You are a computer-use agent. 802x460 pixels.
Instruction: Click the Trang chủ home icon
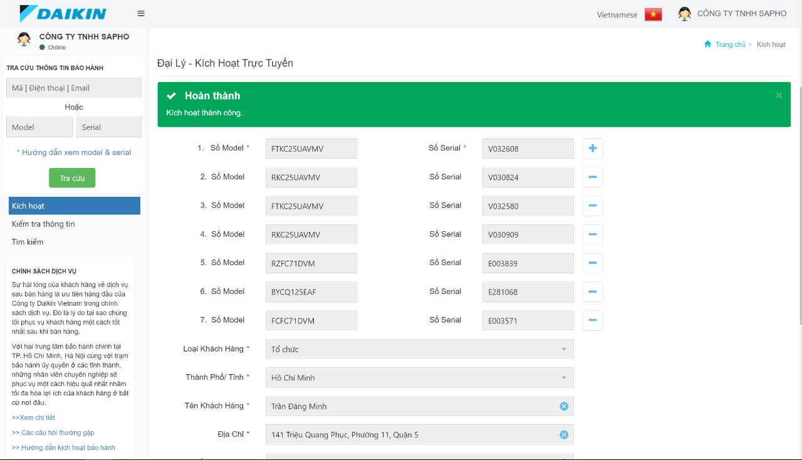pyautogui.click(x=707, y=44)
